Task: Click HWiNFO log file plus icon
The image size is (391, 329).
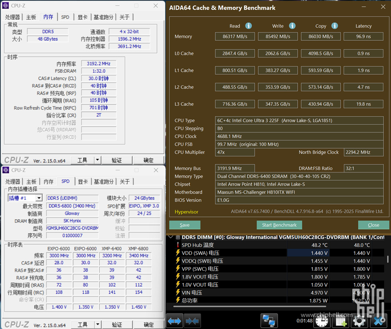Action: point(342,321)
